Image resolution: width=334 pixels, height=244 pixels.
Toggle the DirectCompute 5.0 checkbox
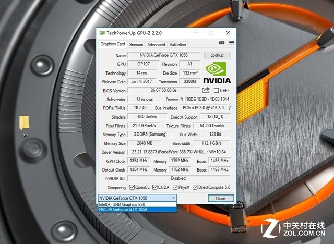coord(195,187)
